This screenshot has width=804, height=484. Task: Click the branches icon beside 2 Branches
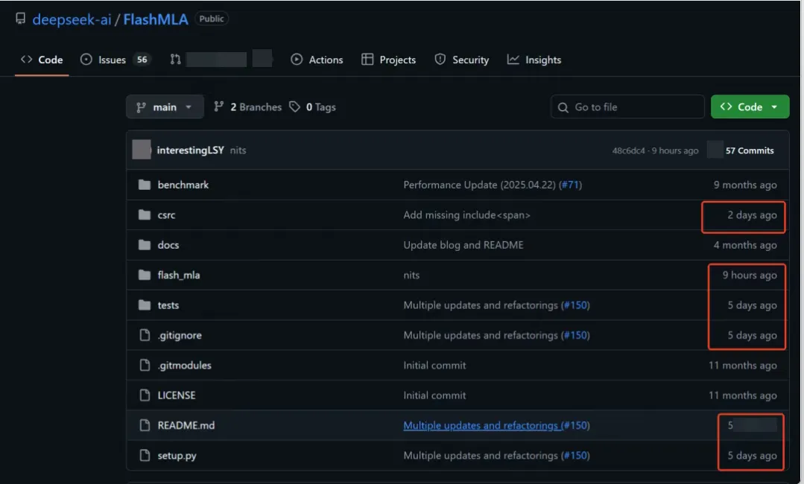tap(219, 107)
